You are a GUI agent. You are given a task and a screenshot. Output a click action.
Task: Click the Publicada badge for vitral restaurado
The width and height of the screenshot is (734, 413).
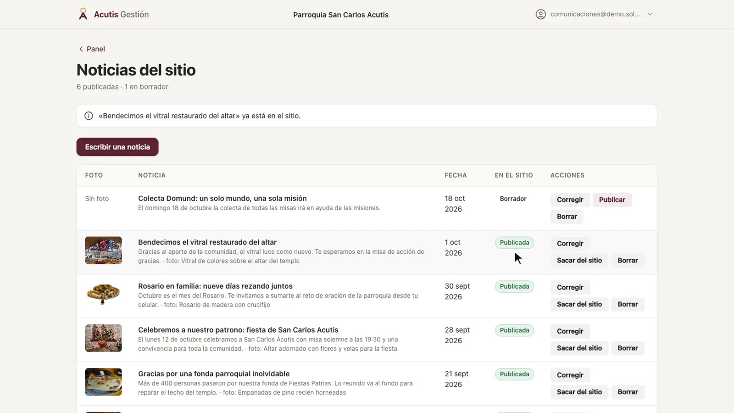click(514, 243)
